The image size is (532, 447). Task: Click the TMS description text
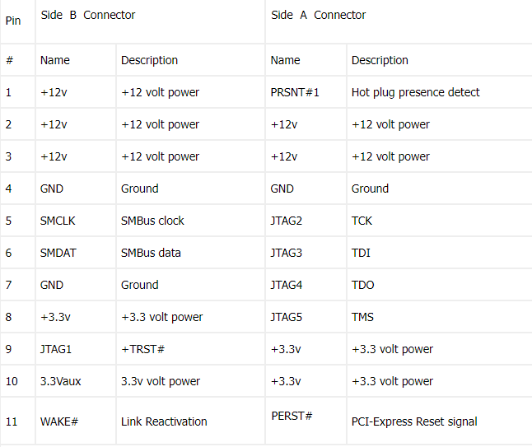363,317
